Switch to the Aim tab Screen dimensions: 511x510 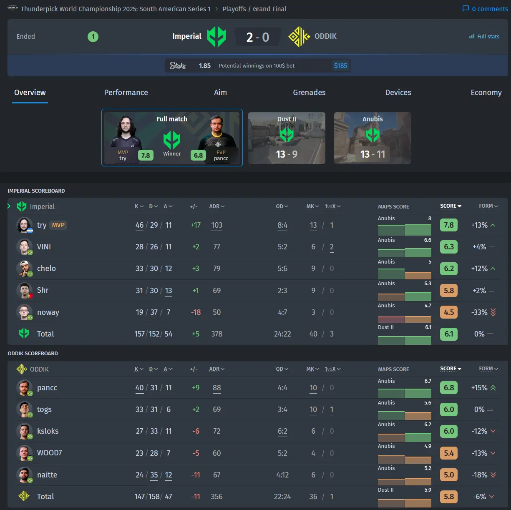click(x=220, y=93)
